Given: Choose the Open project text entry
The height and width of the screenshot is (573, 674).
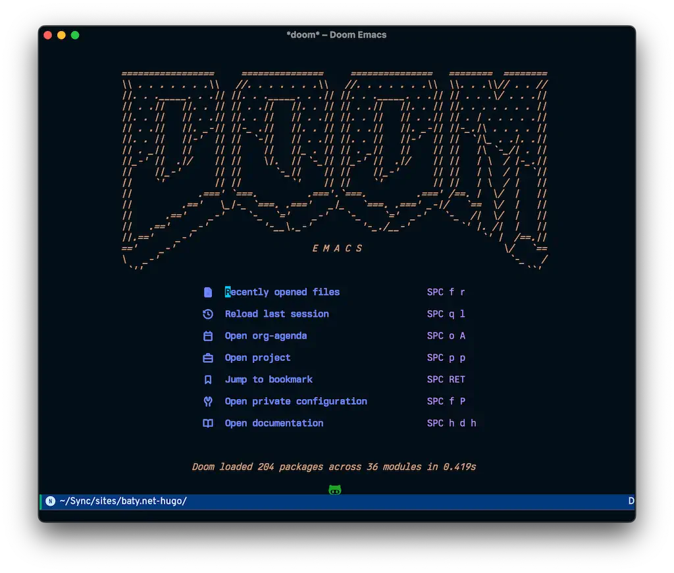Looking at the screenshot, I should [x=257, y=358].
